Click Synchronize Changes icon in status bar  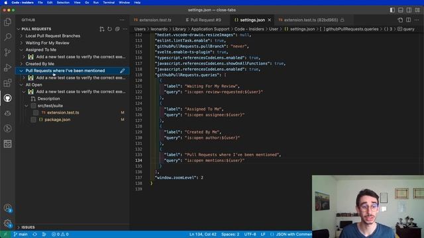coord(34,234)
